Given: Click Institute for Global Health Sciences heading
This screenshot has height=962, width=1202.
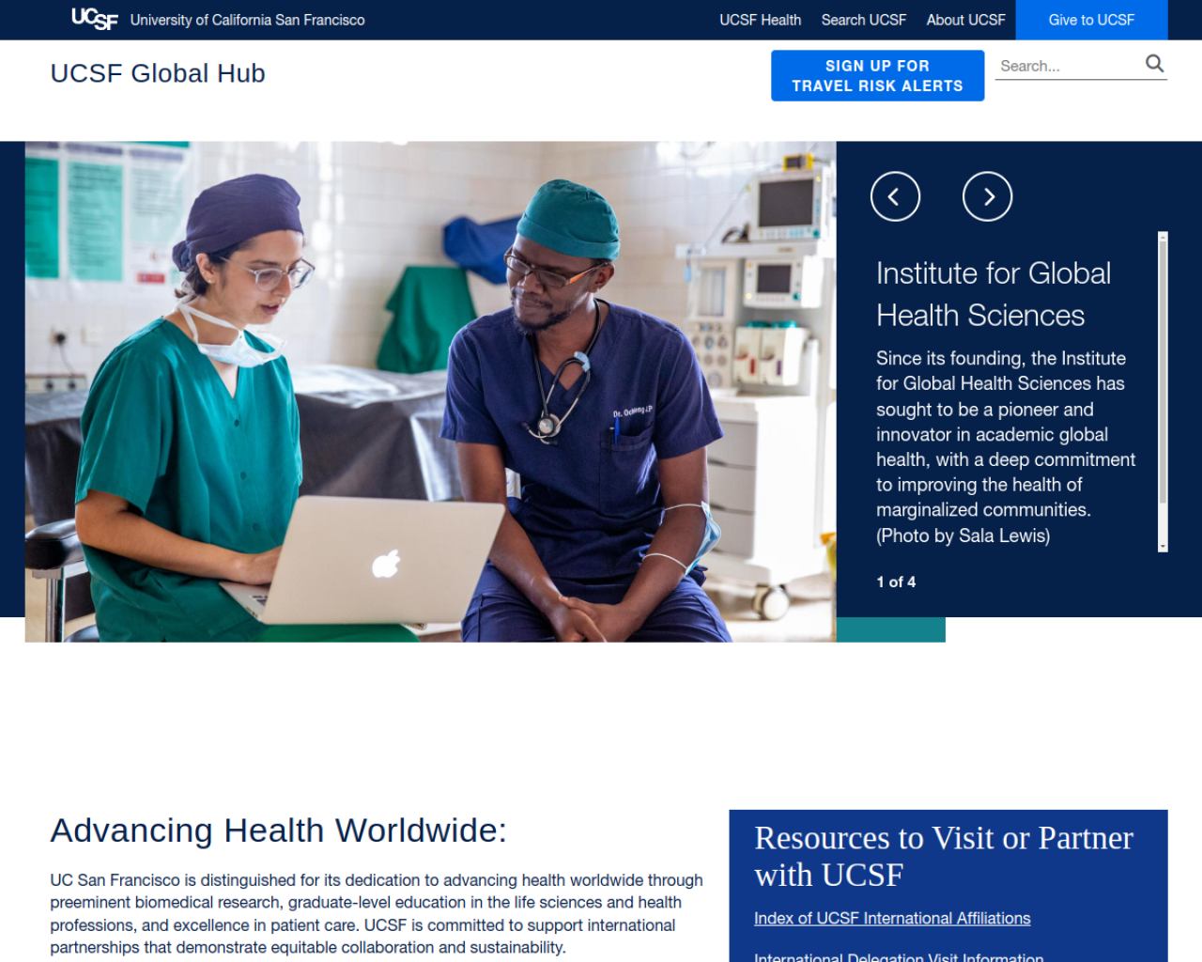Looking at the screenshot, I should point(994,294).
